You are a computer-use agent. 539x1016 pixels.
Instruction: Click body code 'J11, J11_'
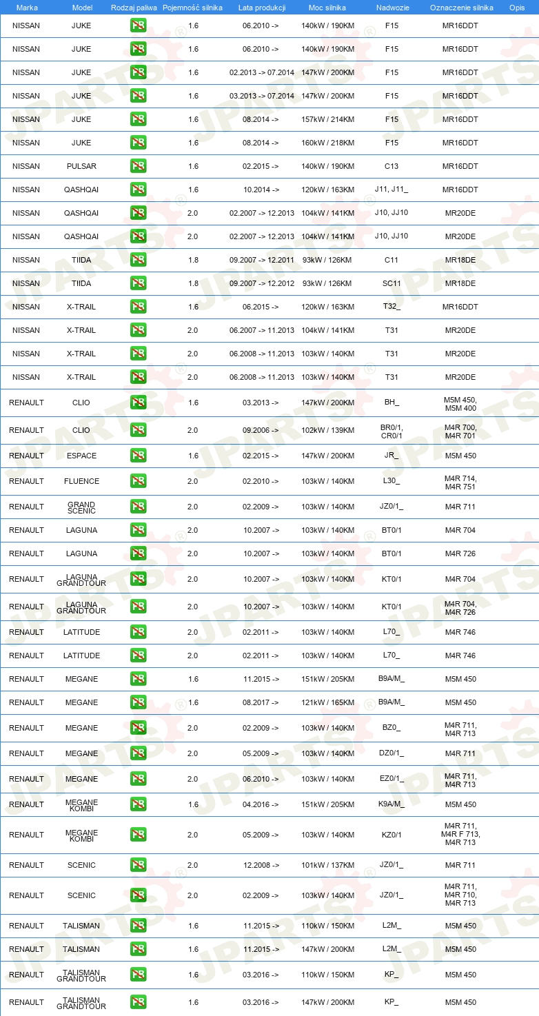click(x=391, y=189)
